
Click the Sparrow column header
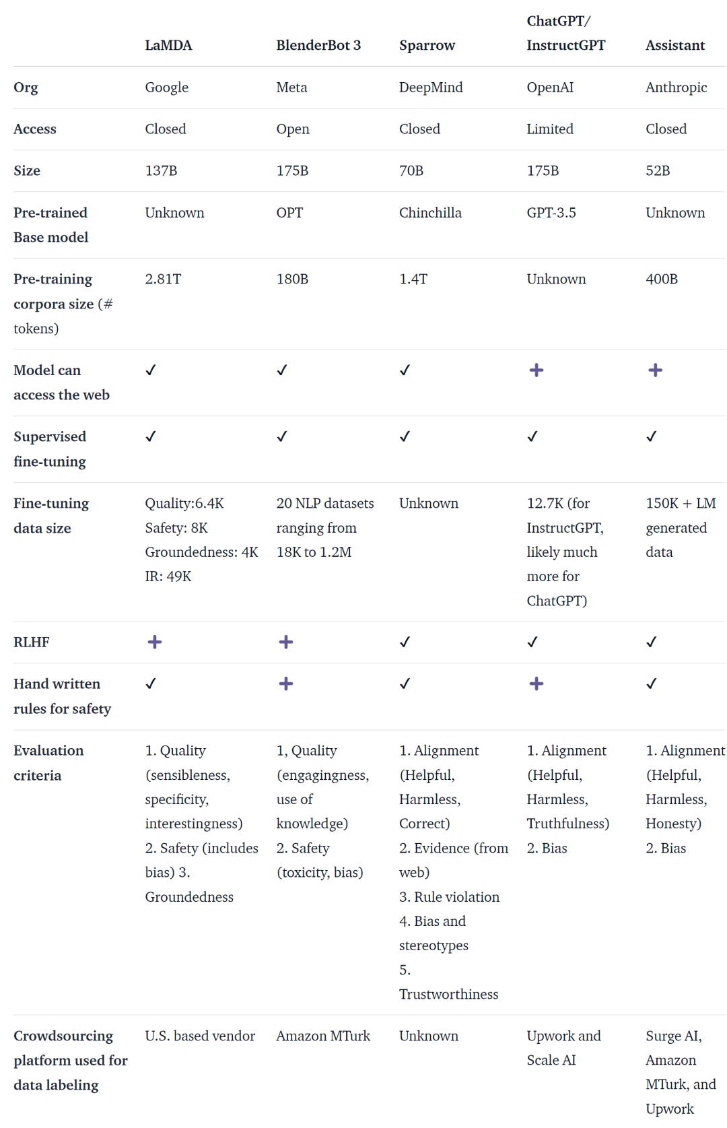pos(427,45)
